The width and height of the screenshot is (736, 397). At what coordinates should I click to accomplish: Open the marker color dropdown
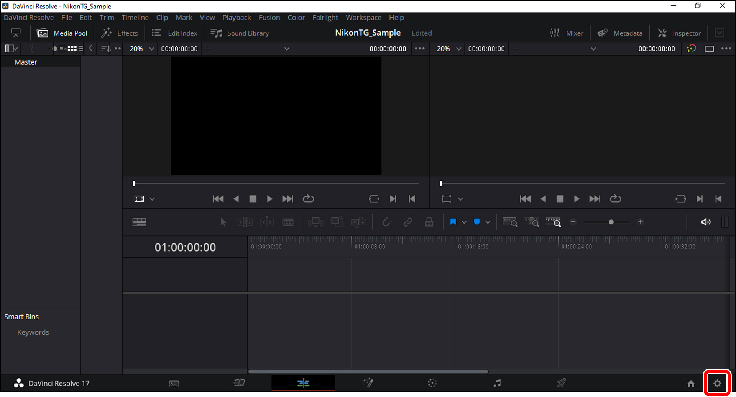(x=488, y=222)
